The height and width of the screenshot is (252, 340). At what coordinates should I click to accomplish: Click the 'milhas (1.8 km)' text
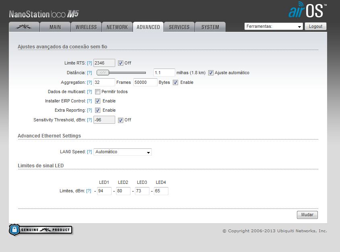pyautogui.click(x=191, y=73)
